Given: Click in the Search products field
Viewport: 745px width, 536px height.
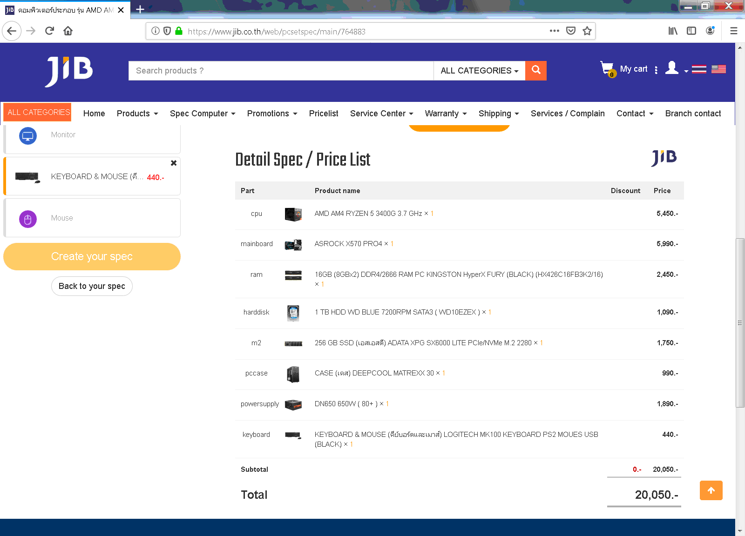Looking at the screenshot, I should pos(281,71).
